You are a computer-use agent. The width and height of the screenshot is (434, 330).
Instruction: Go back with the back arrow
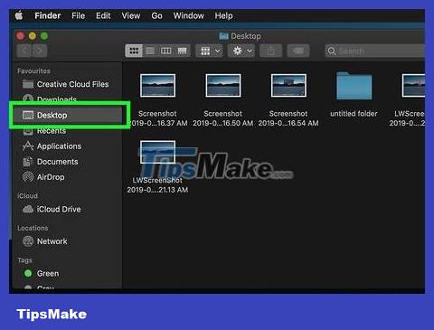click(x=24, y=51)
